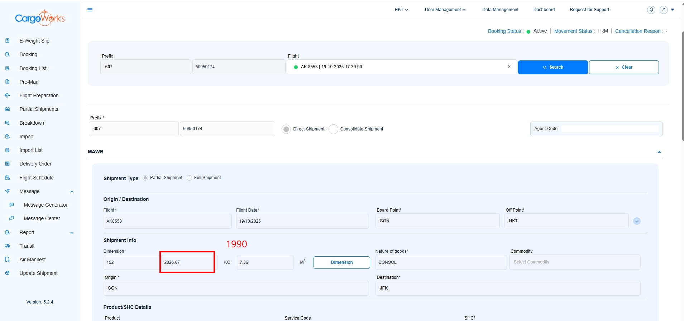The width and height of the screenshot is (684, 321).
Task: Open the HKT station dropdown
Action: tap(401, 10)
